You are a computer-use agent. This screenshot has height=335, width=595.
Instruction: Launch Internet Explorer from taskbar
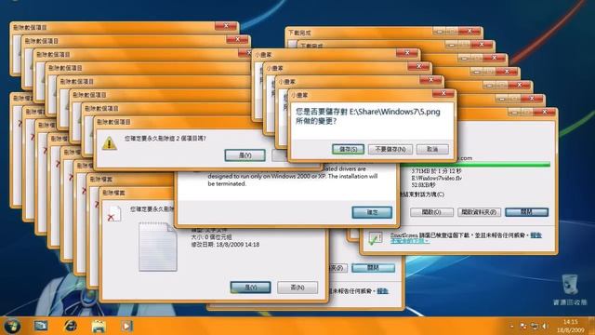71,326
